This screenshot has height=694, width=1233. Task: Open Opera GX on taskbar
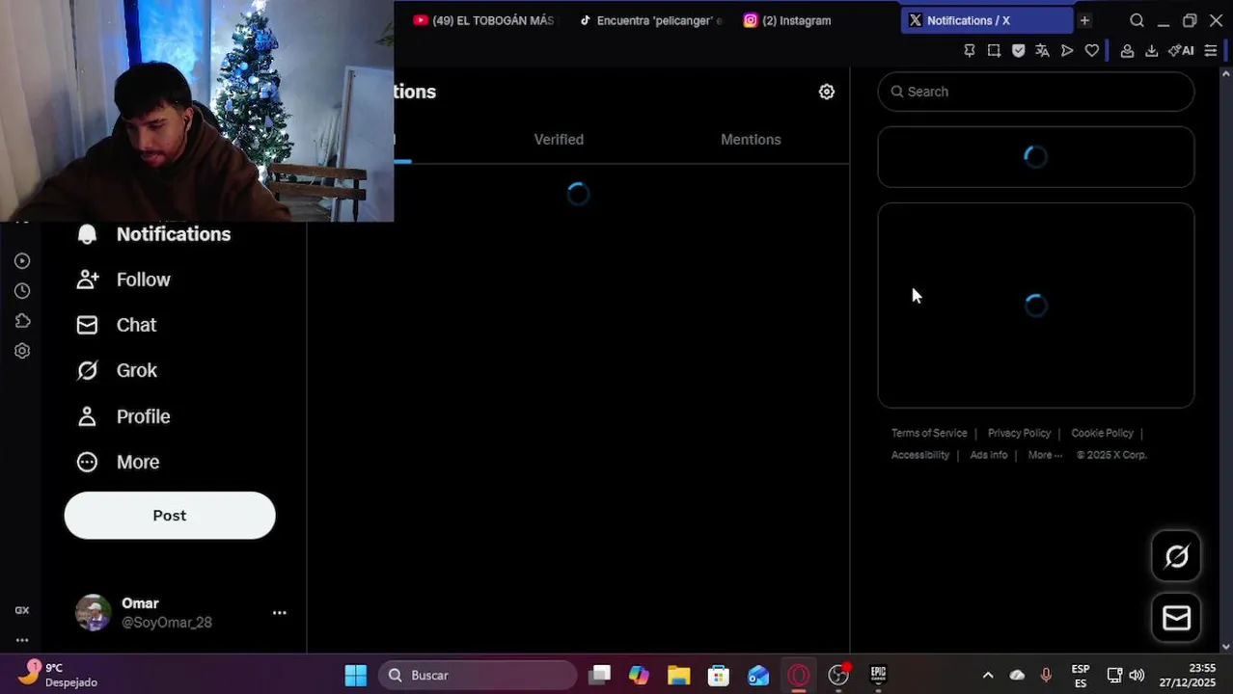click(799, 675)
